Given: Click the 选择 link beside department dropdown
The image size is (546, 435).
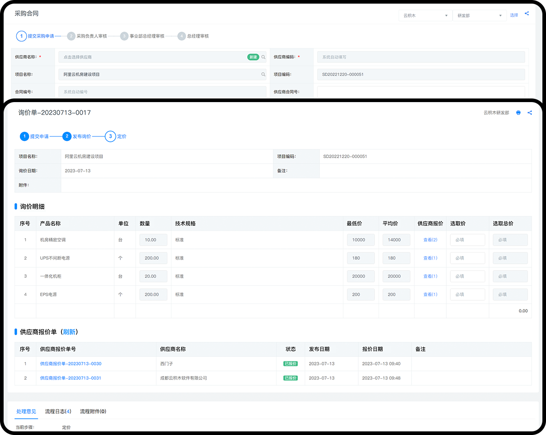Looking at the screenshot, I should pyautogui.click(x=514, y=15).
